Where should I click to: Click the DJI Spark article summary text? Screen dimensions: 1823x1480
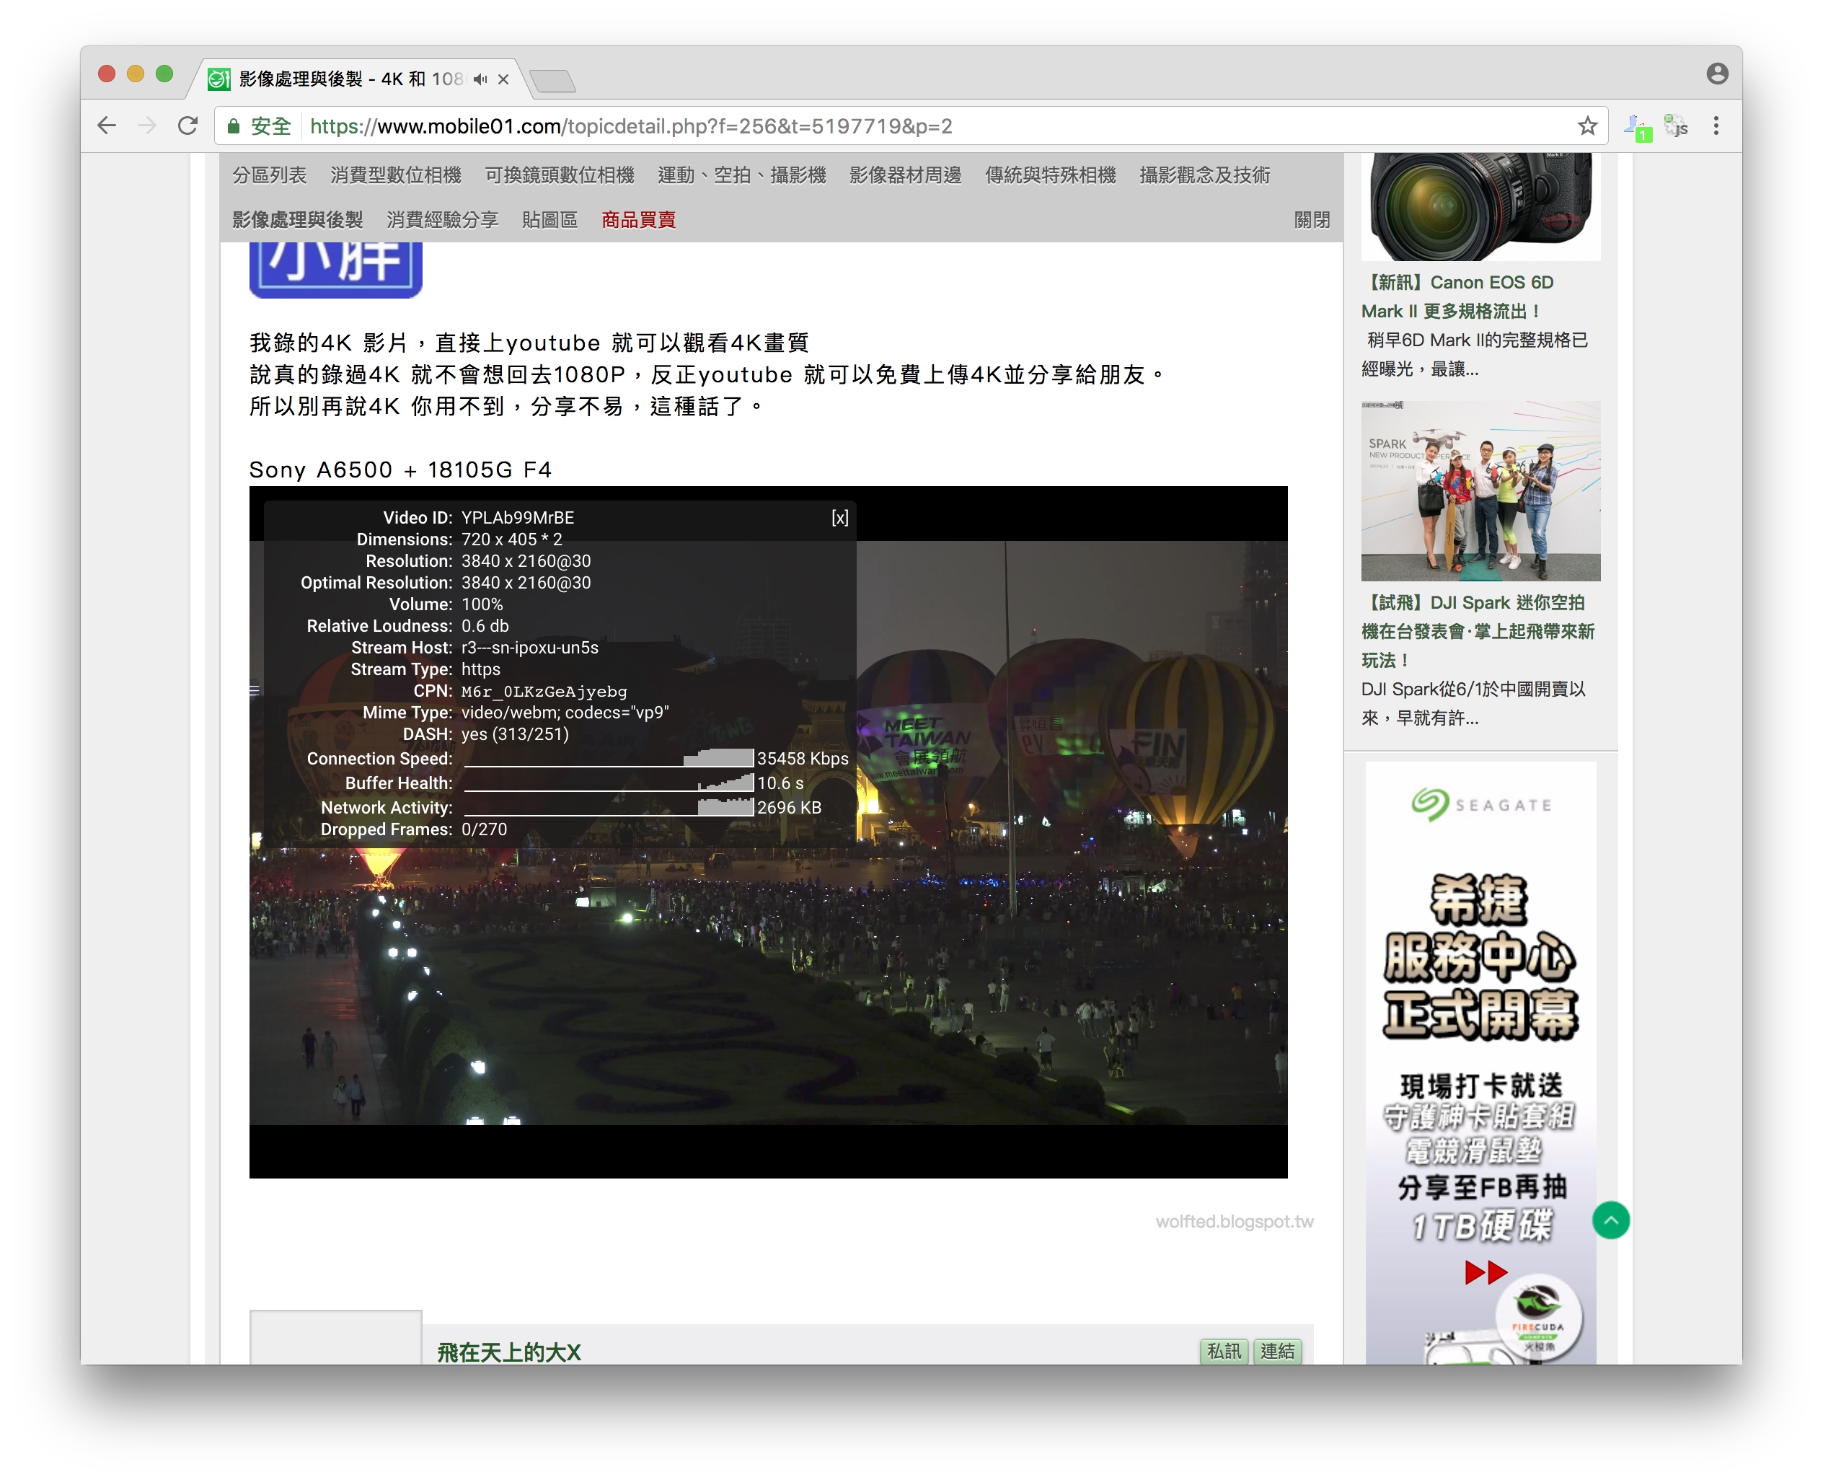coord(1473,703)
